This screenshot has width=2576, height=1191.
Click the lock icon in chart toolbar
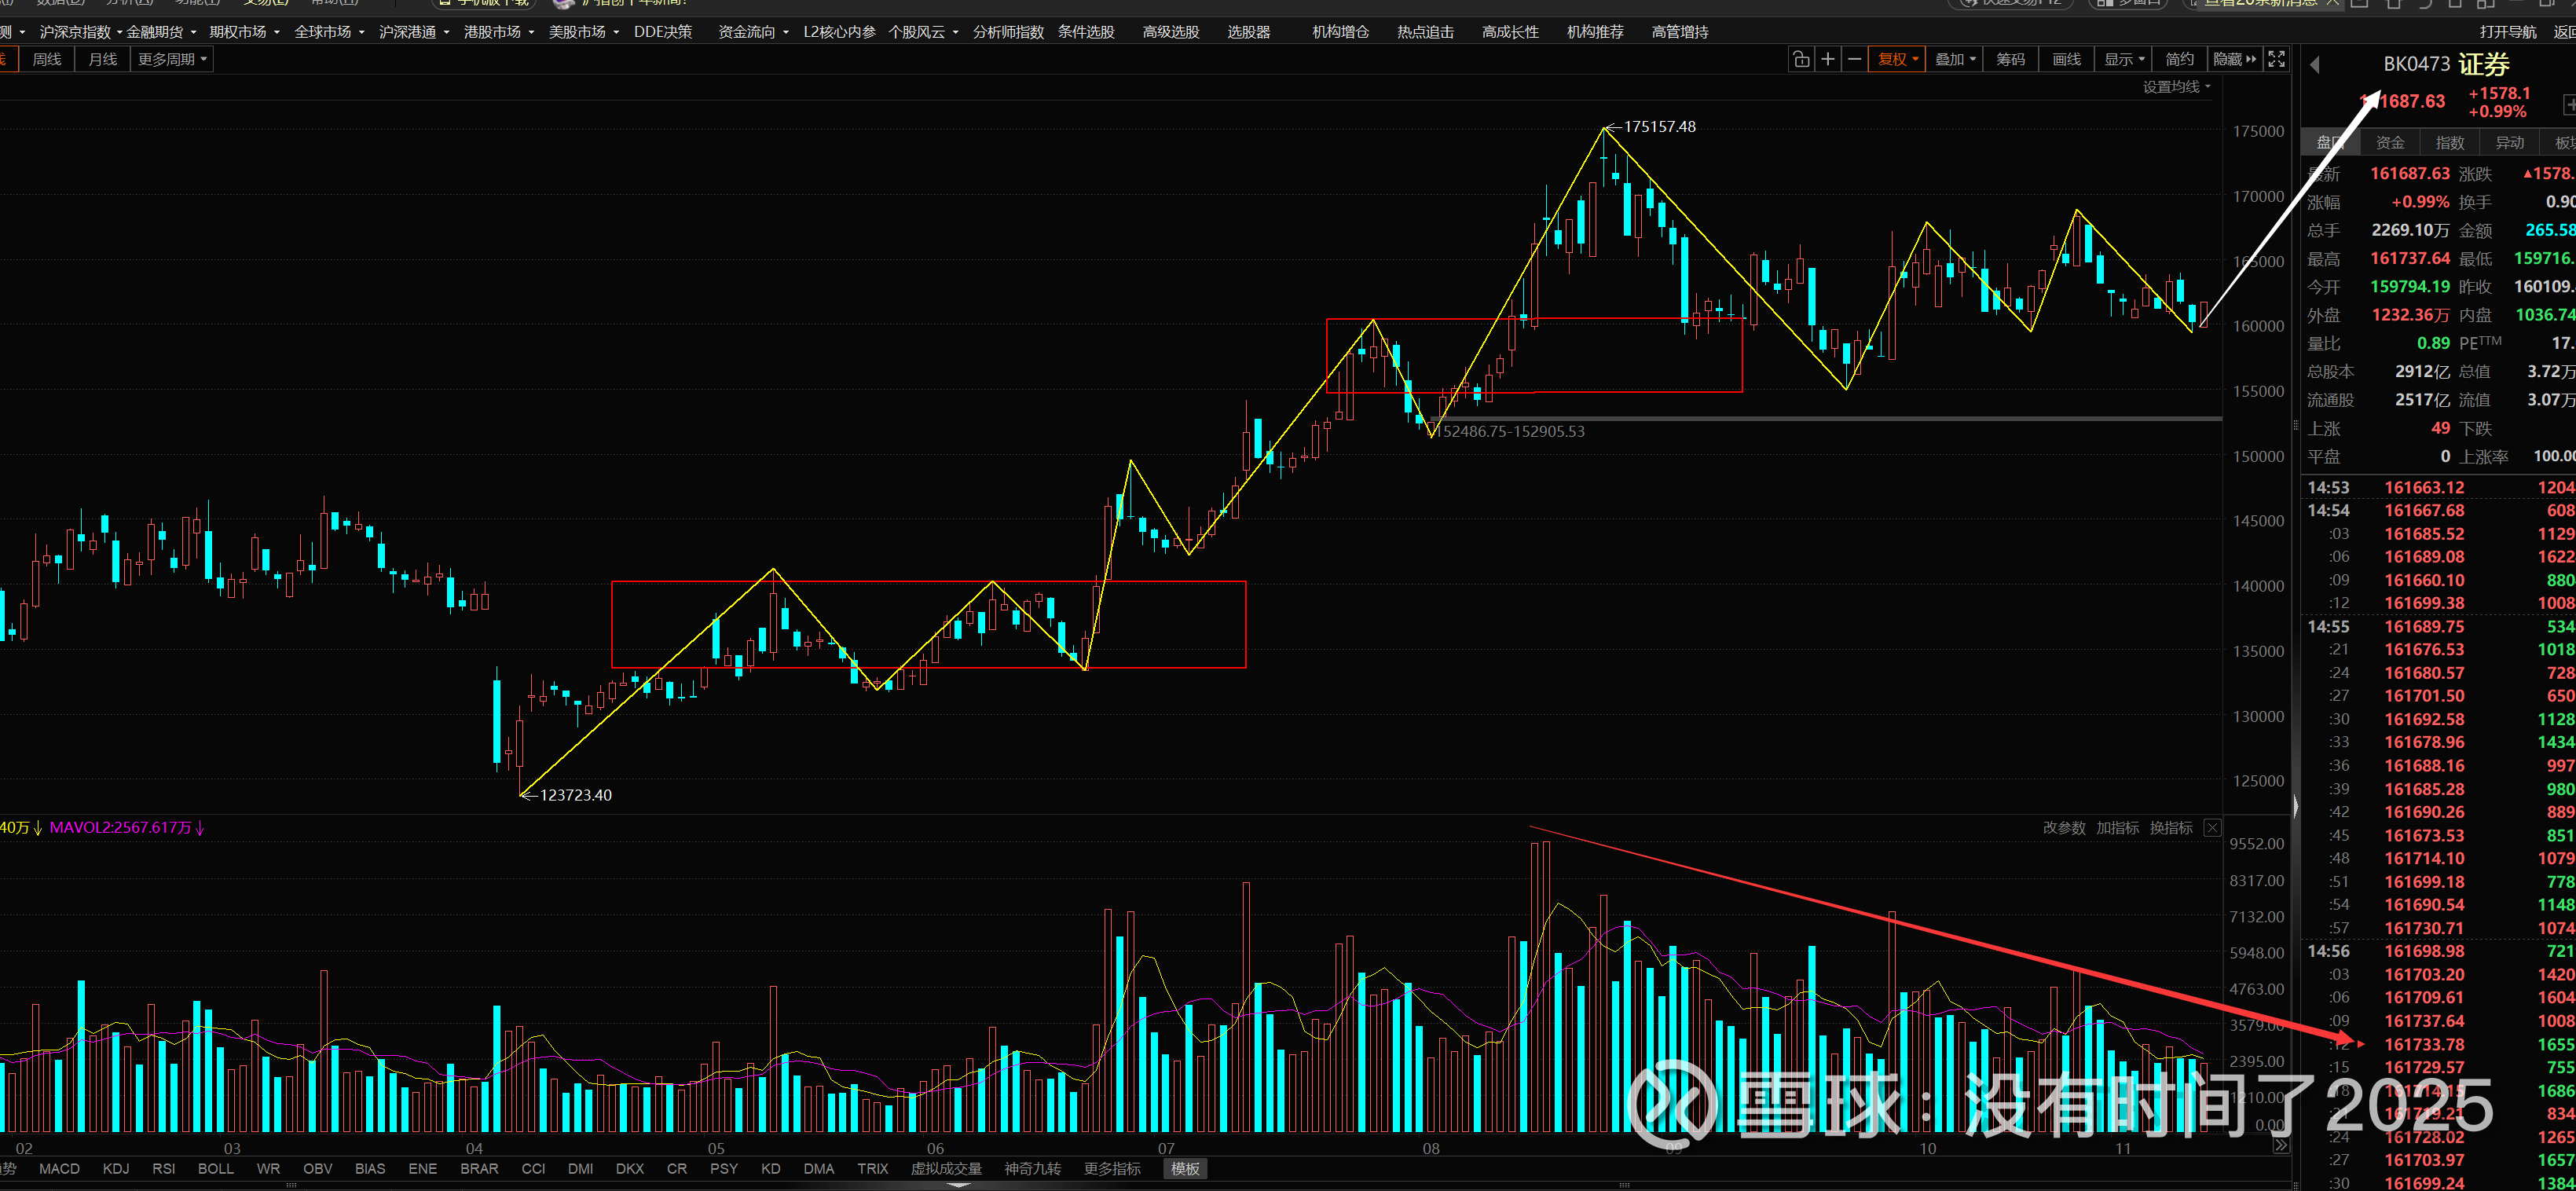[1801, 60]
